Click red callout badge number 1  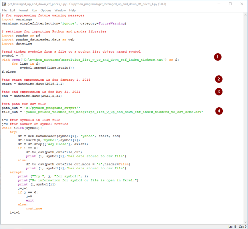point(217,57)
